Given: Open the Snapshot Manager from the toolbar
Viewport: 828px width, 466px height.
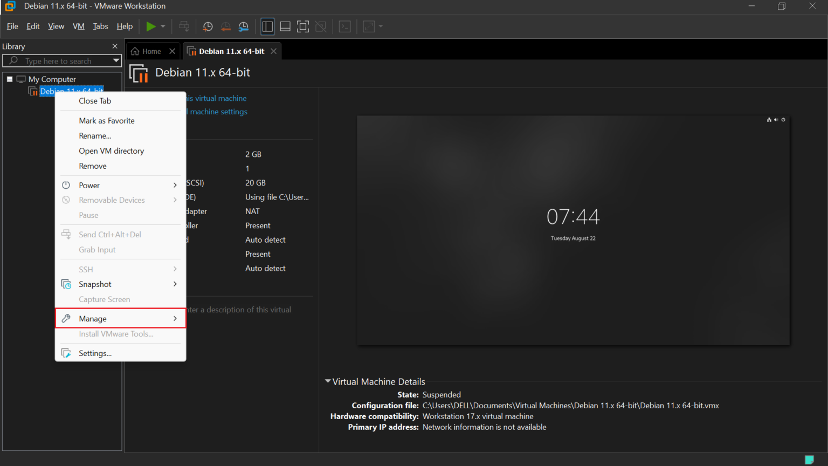Looking at the screenshot, I should tap(243, 26).
